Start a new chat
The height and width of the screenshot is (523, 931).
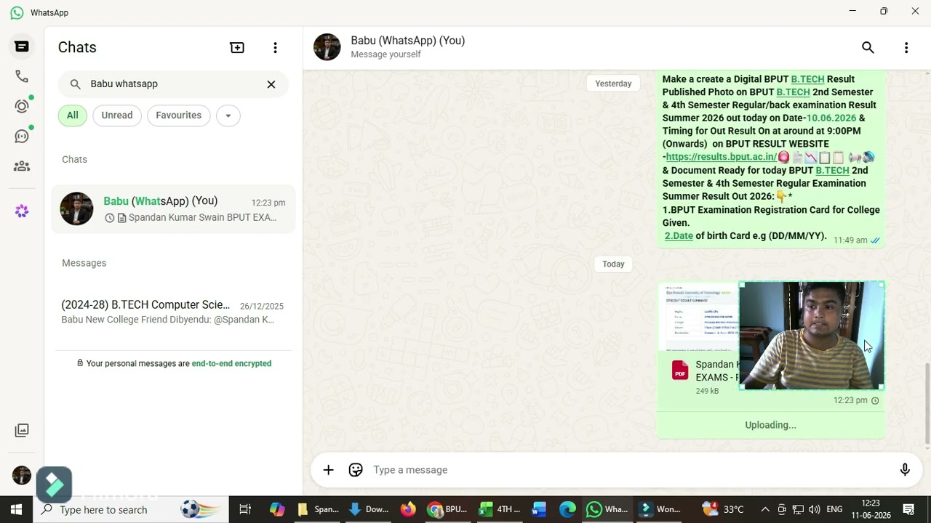tap(237, 48)
